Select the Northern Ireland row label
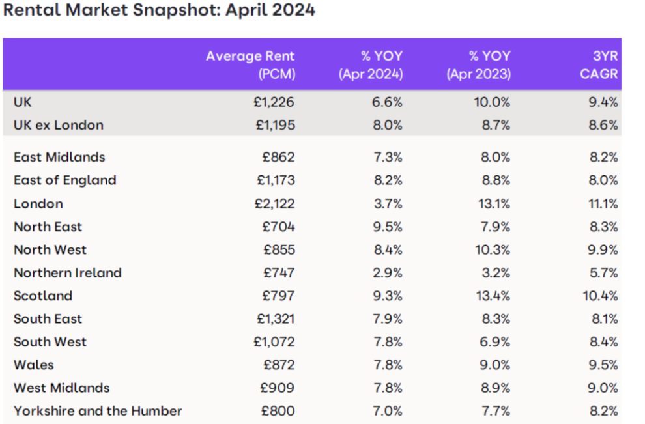 (68, 273)
